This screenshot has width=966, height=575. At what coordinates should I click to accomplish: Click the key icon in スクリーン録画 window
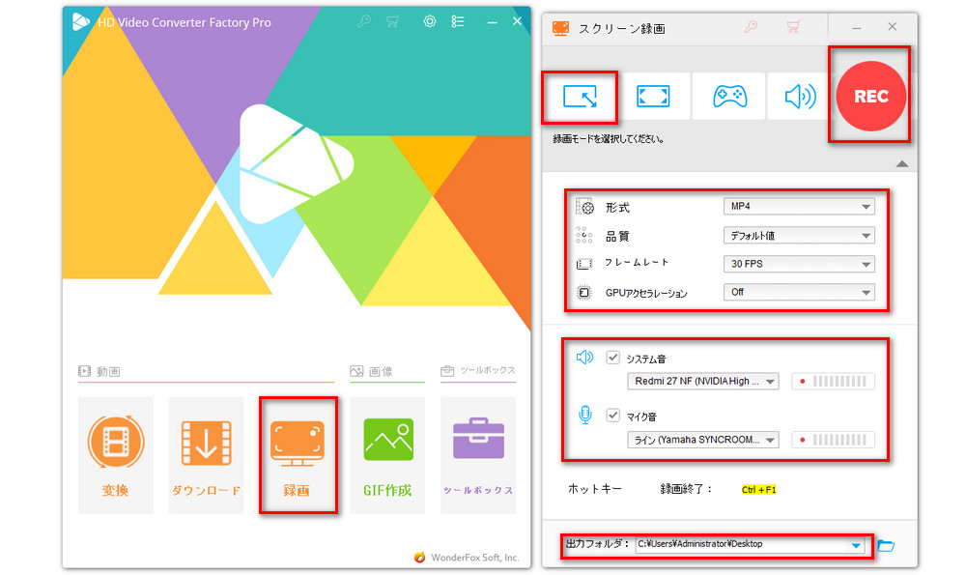pos(751,26)
